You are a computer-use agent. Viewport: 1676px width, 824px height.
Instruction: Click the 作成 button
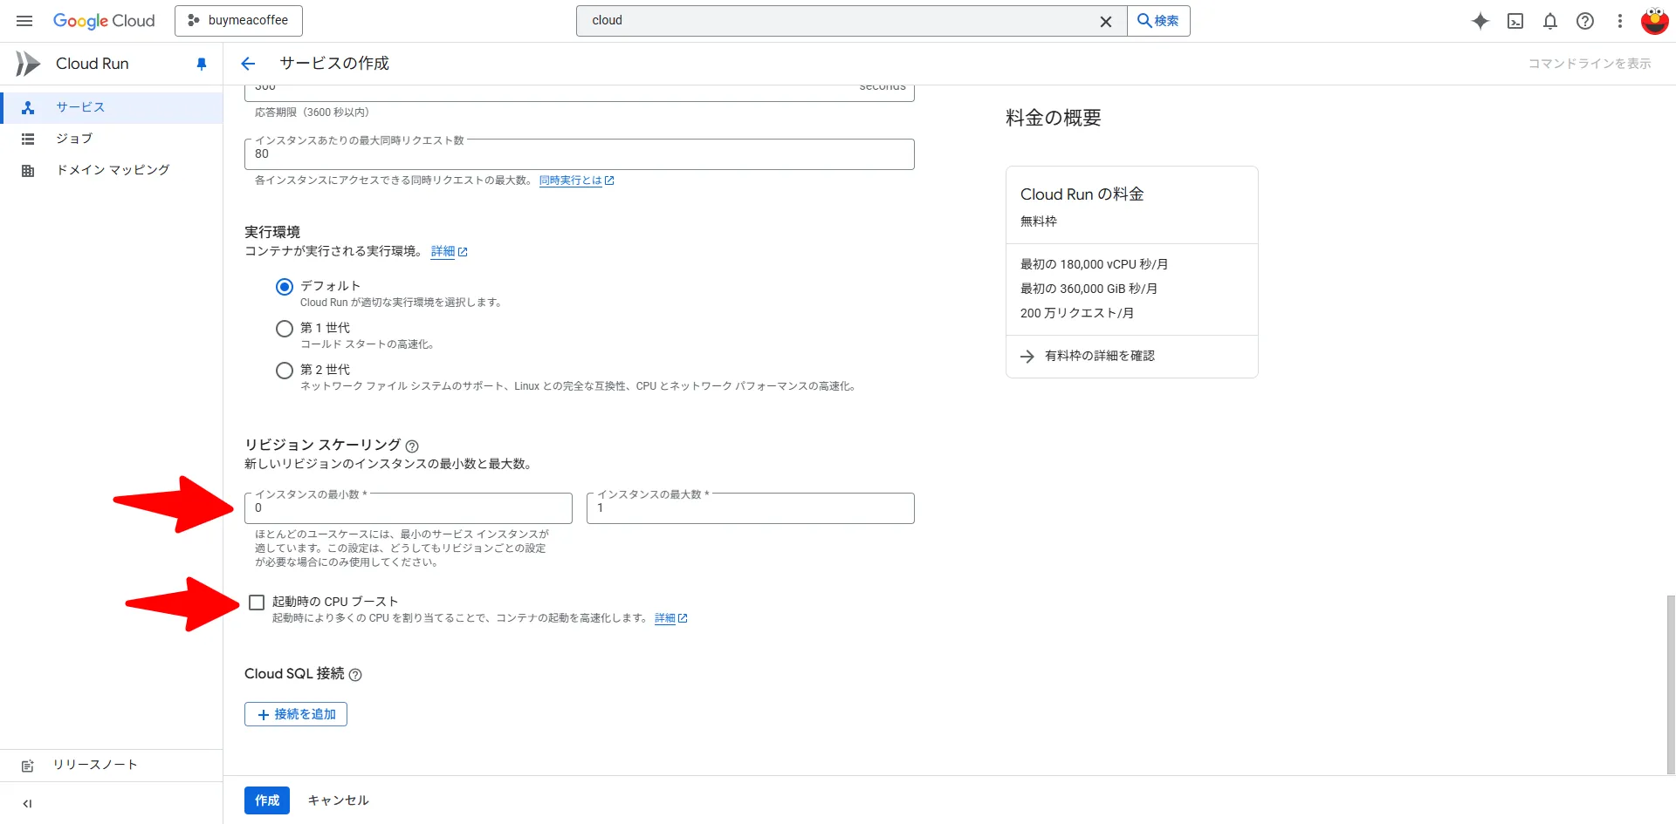click(x=267, y=800)
